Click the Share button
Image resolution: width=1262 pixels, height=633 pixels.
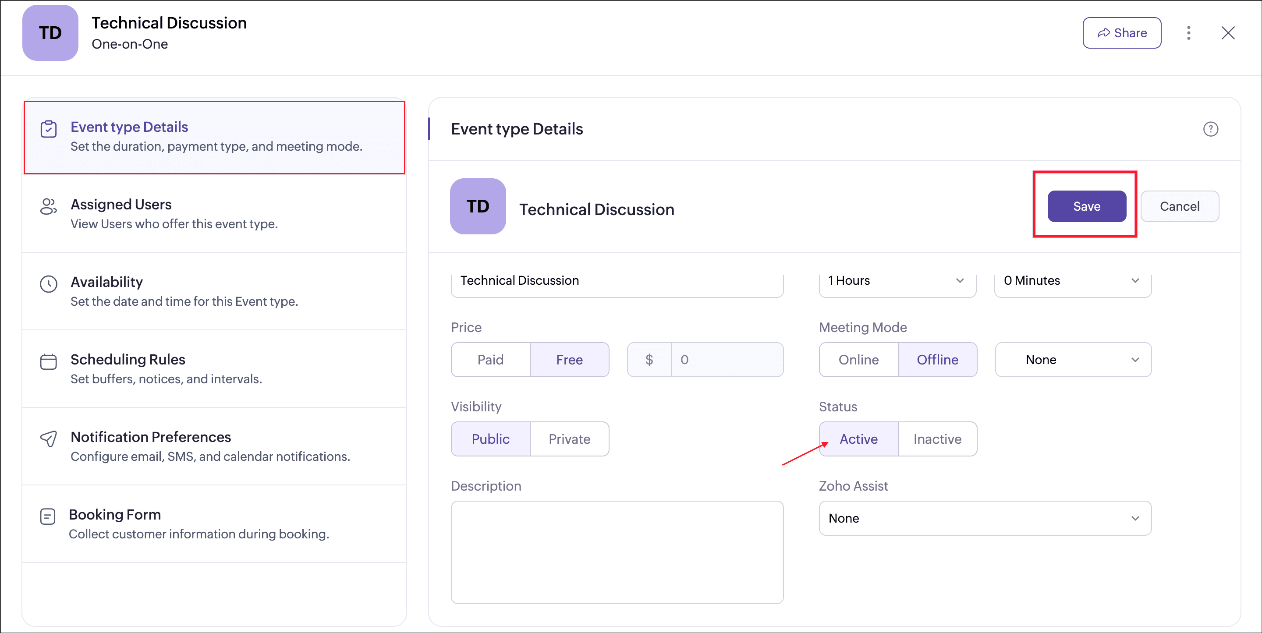(1121, 33)
